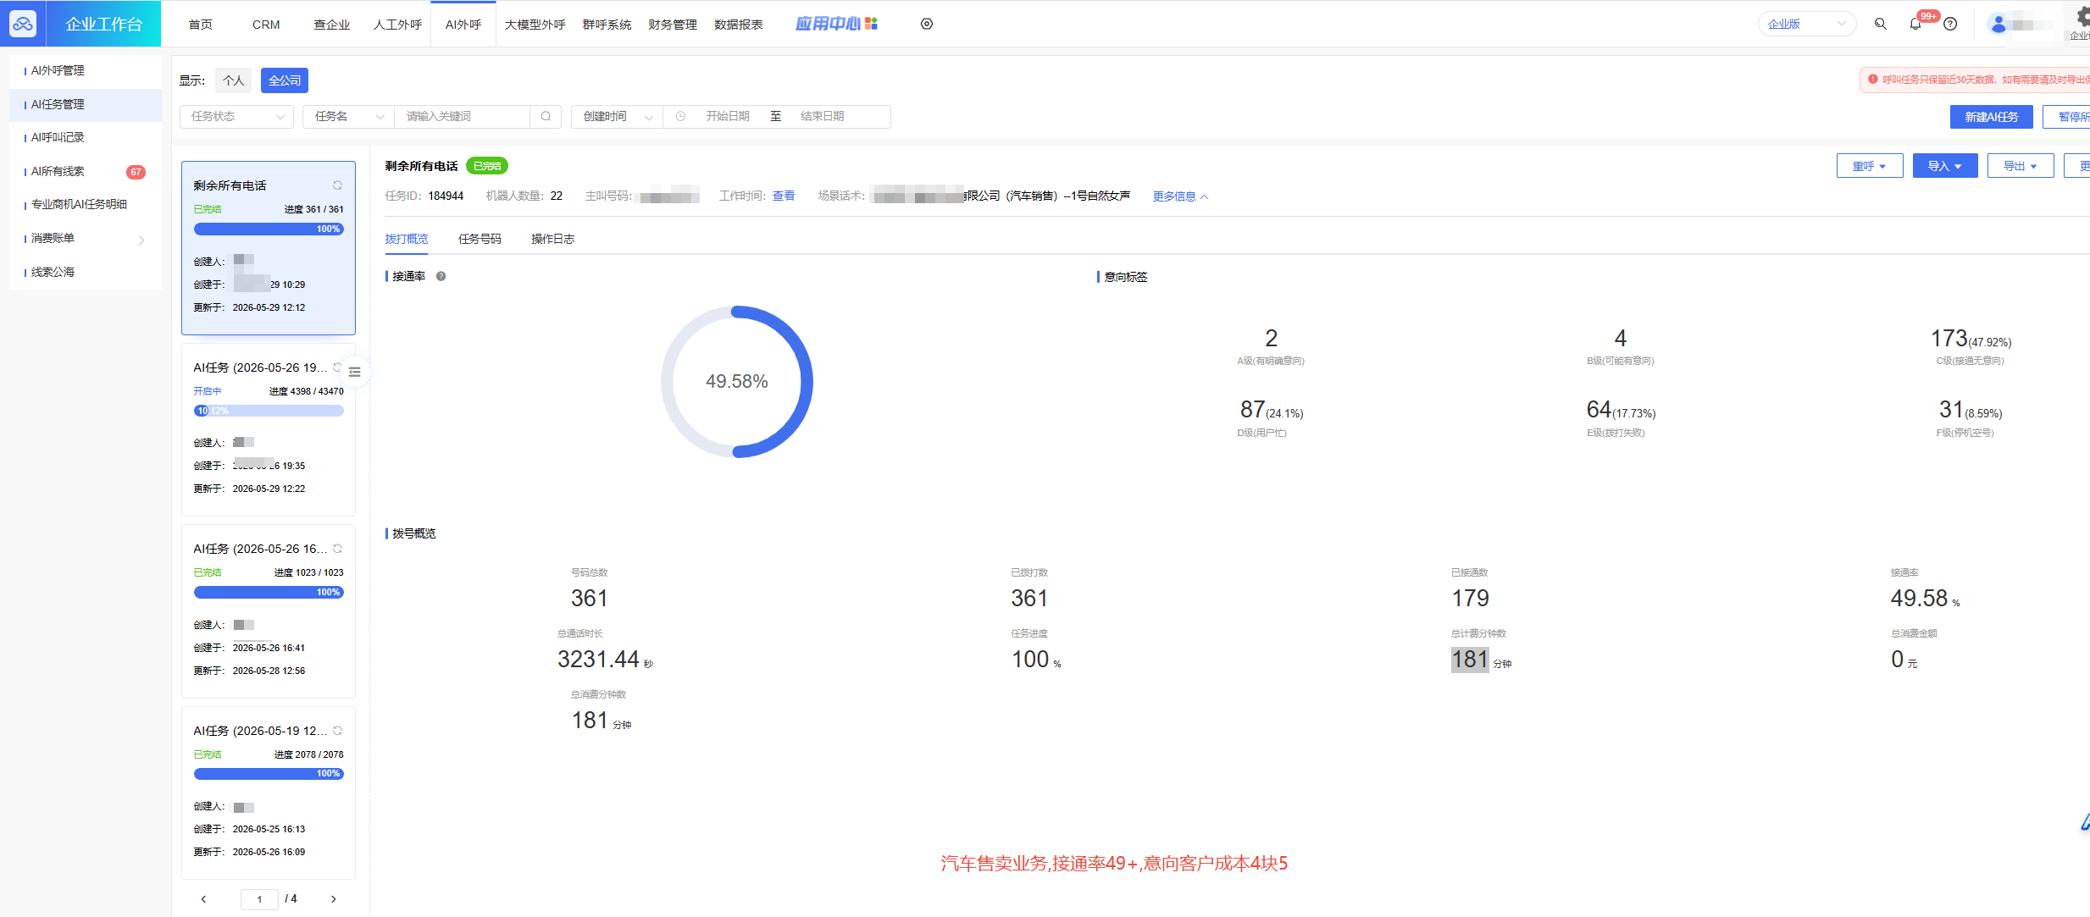Open 专业商机AI任务明细 in sidebar
This screenshot has width=2090, height=917.
[85, 205]
